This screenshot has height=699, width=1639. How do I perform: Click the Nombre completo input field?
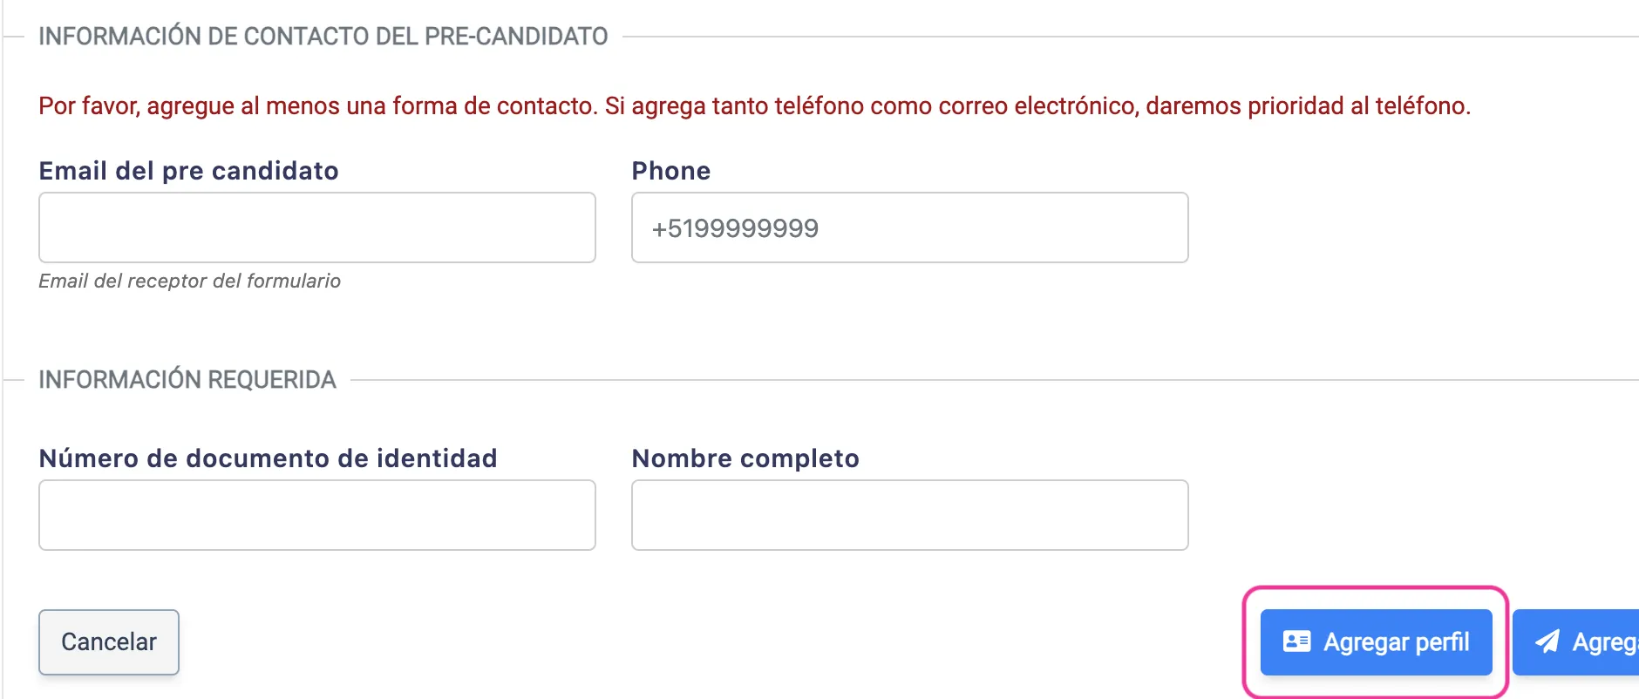[x=909, y=515]
